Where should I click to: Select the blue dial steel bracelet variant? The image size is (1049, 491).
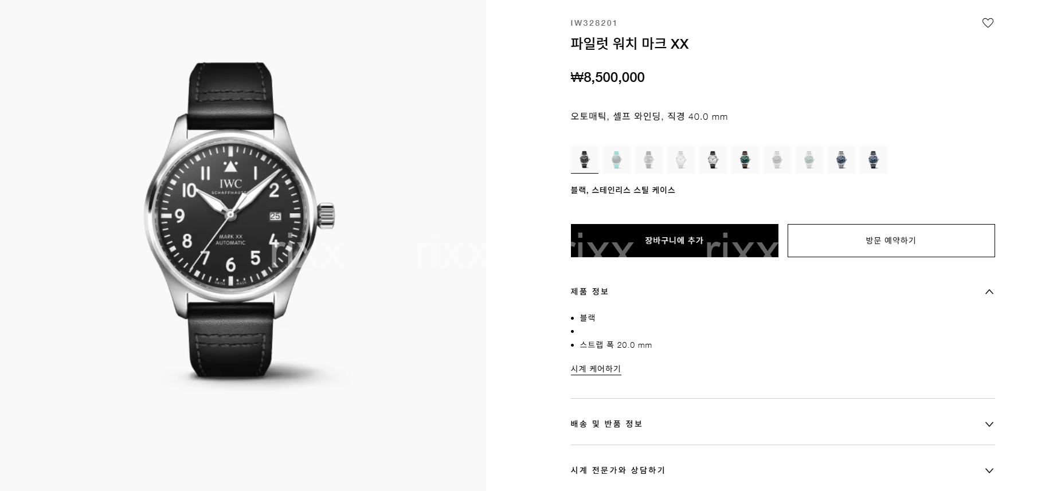click(x=841, y=159)
